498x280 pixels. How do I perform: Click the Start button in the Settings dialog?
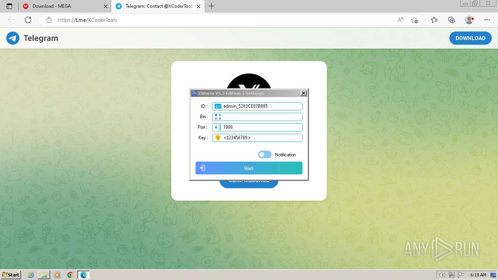[x=249, y=168]
